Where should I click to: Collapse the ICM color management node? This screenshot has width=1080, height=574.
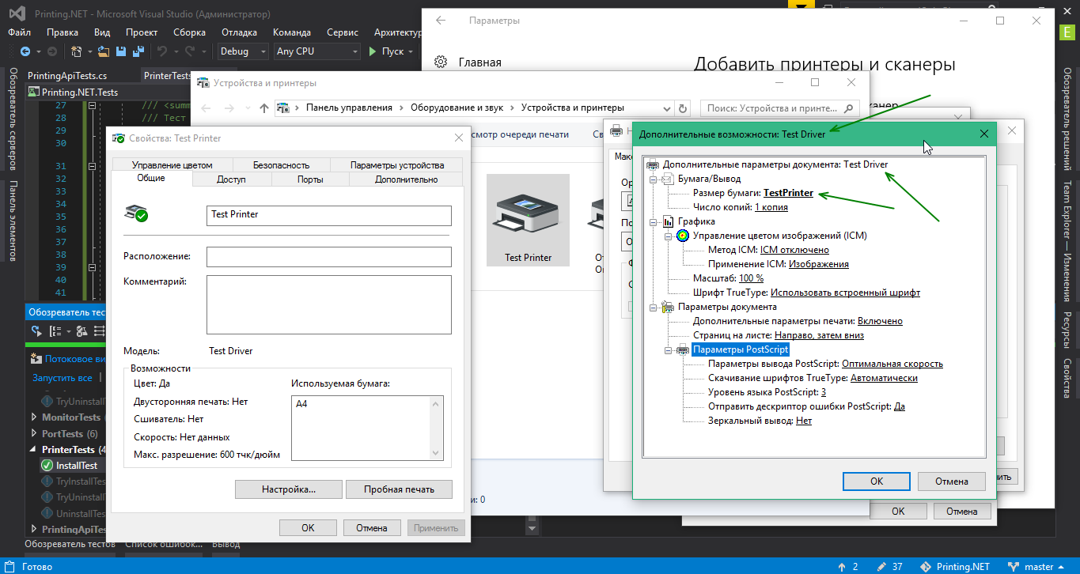click(x=669, y=236)
